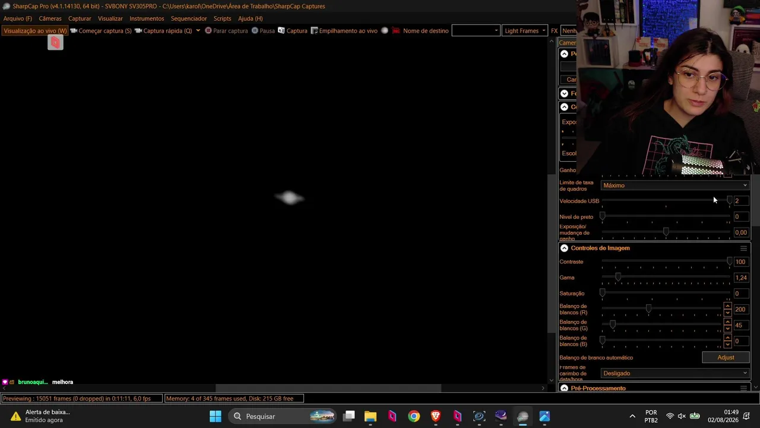Open the Instrumentos menu
Viewport: 760px width, 428px height.
(147, 18)
